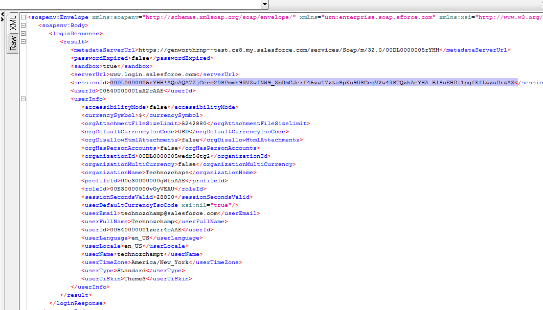The height and width of the screenshot is (310, 543).
Task: Click userType Standard value
Action: [x=131, y=271]
